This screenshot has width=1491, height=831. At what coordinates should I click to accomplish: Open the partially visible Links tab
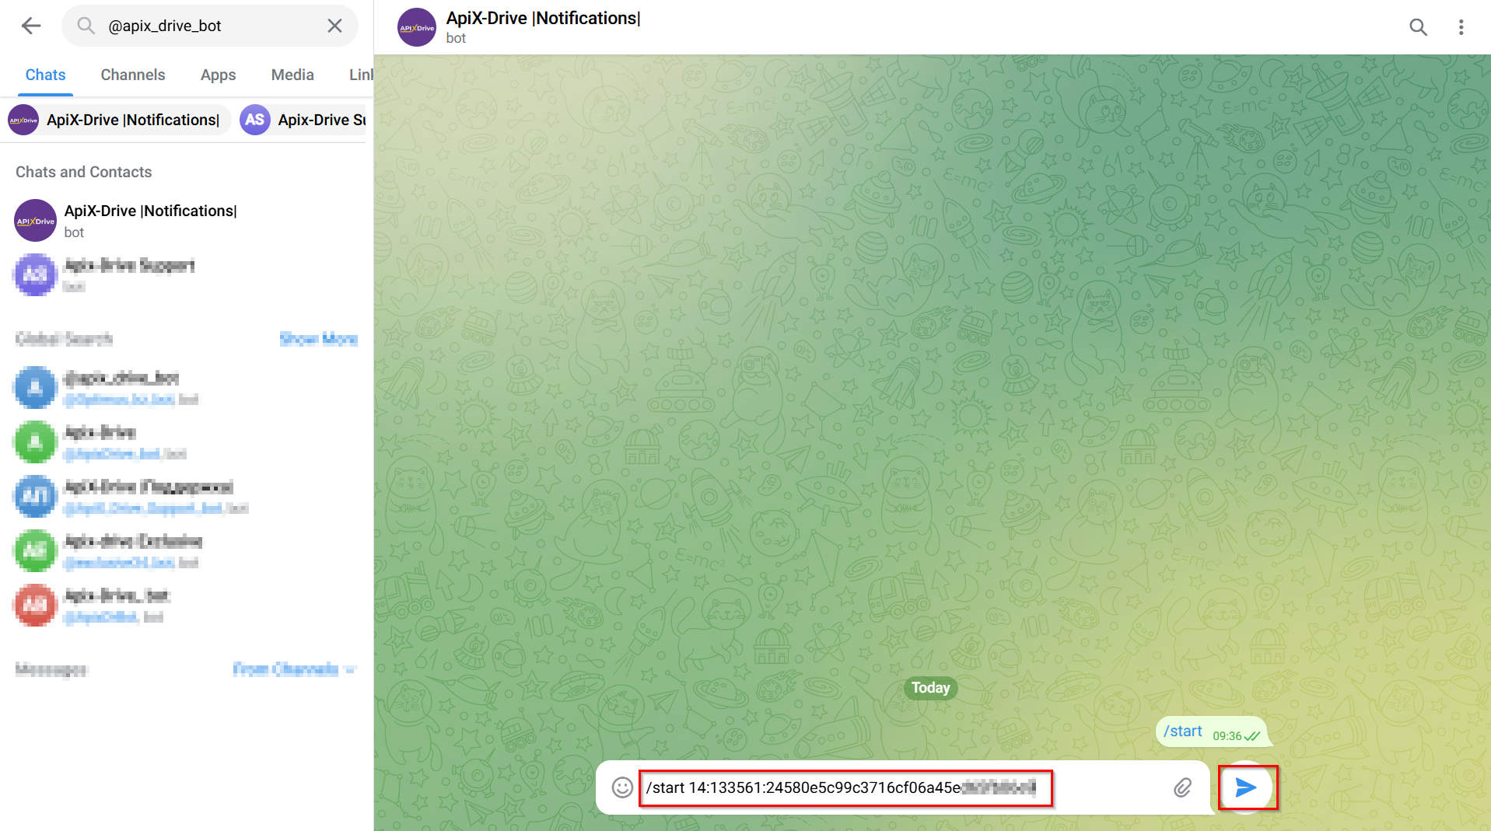coord(360,75)
